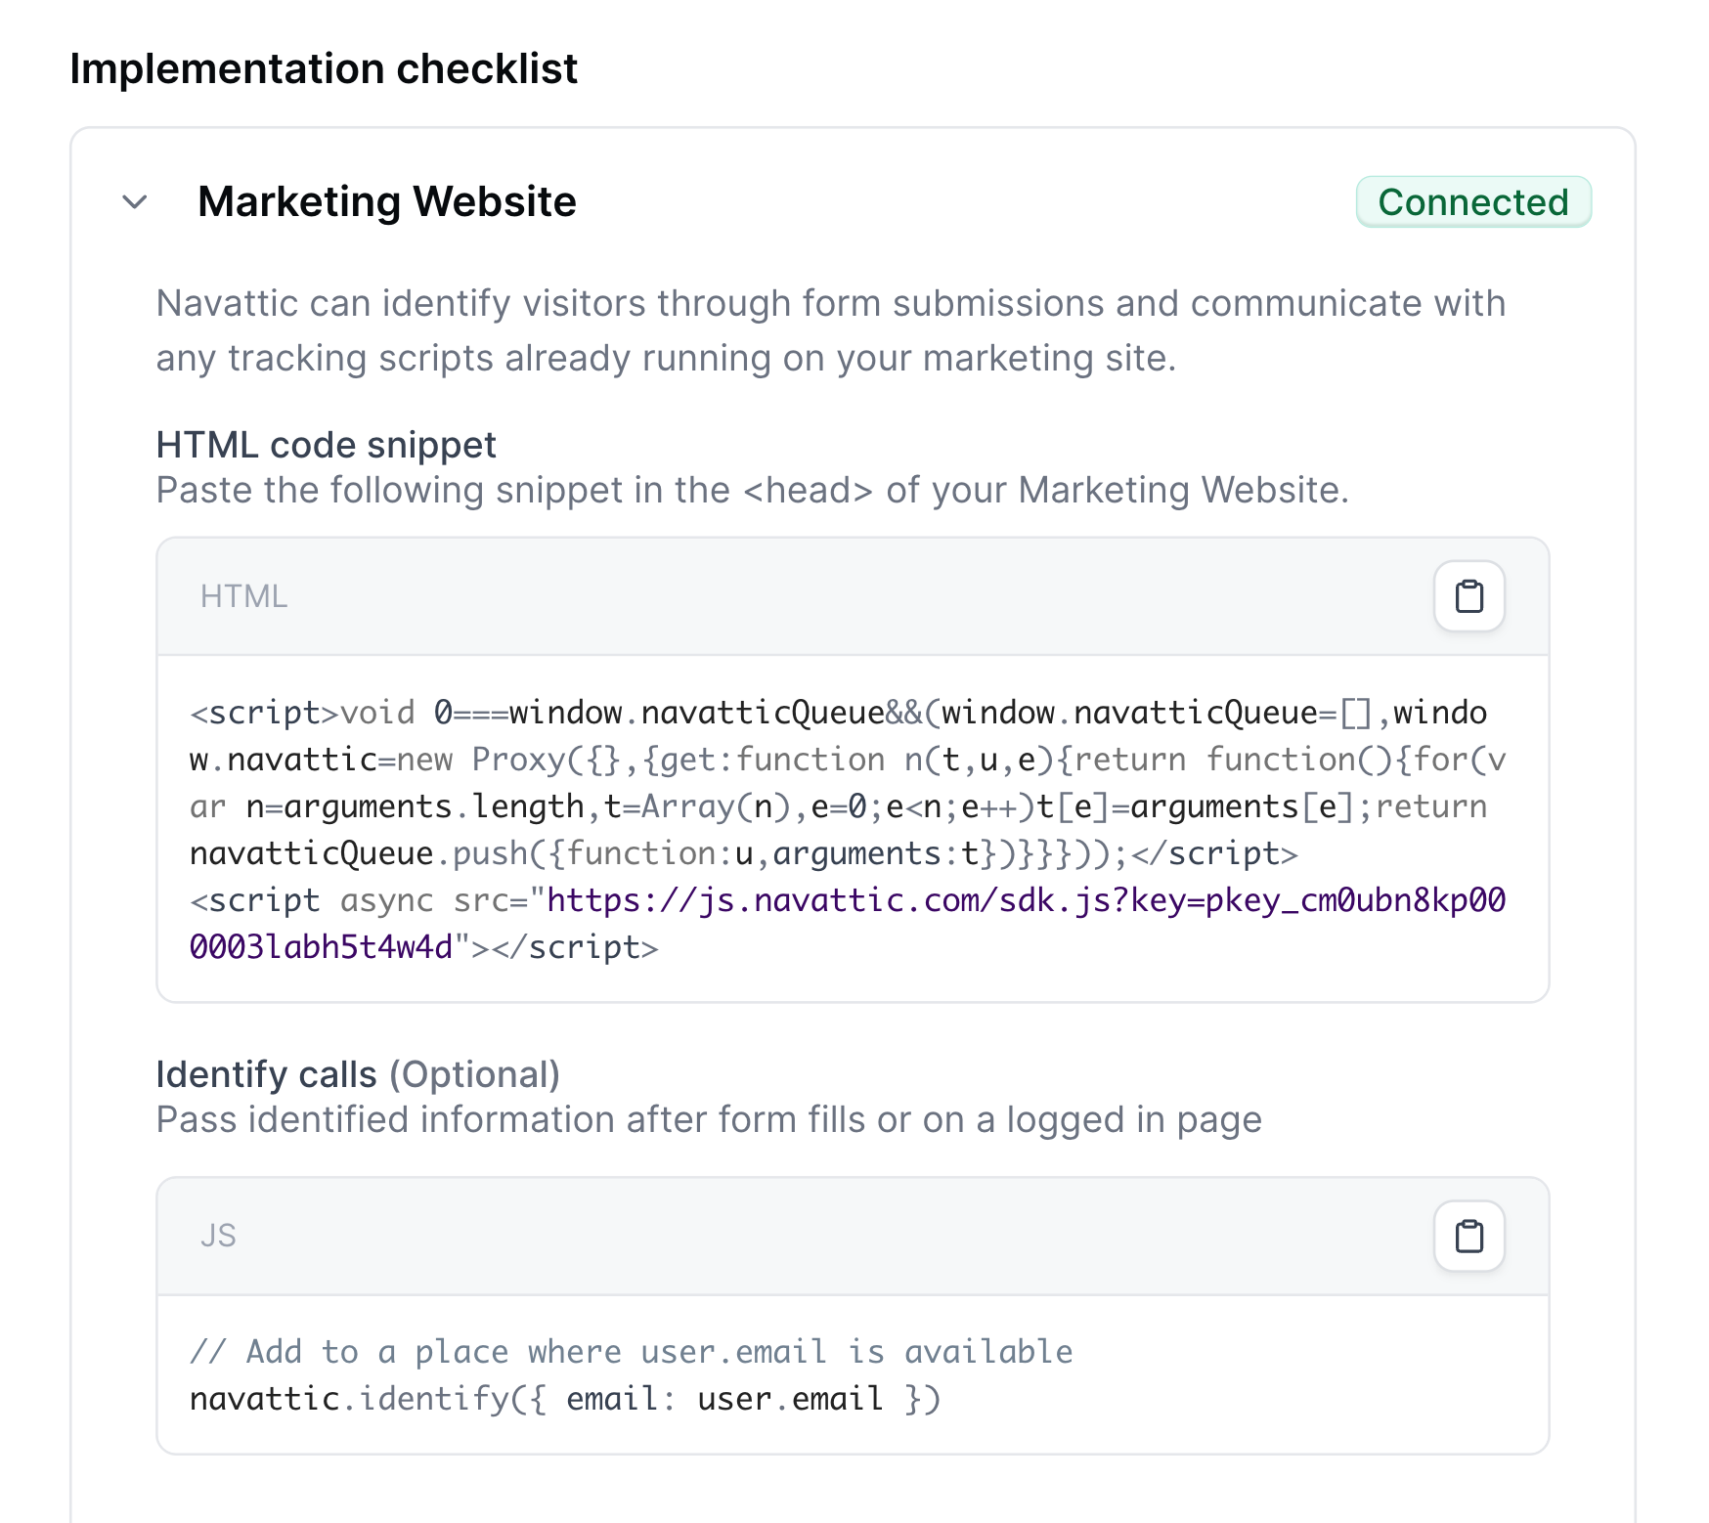1709x1523 pixels.
Task: Click the HTML code snippet subheading
Action: tap(327, 445)
